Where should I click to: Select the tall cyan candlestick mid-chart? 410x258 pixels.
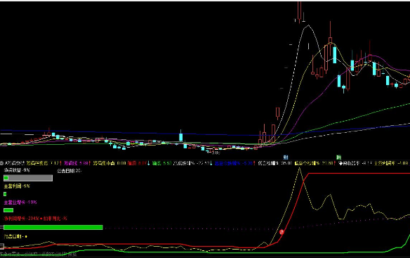[180, 136]
